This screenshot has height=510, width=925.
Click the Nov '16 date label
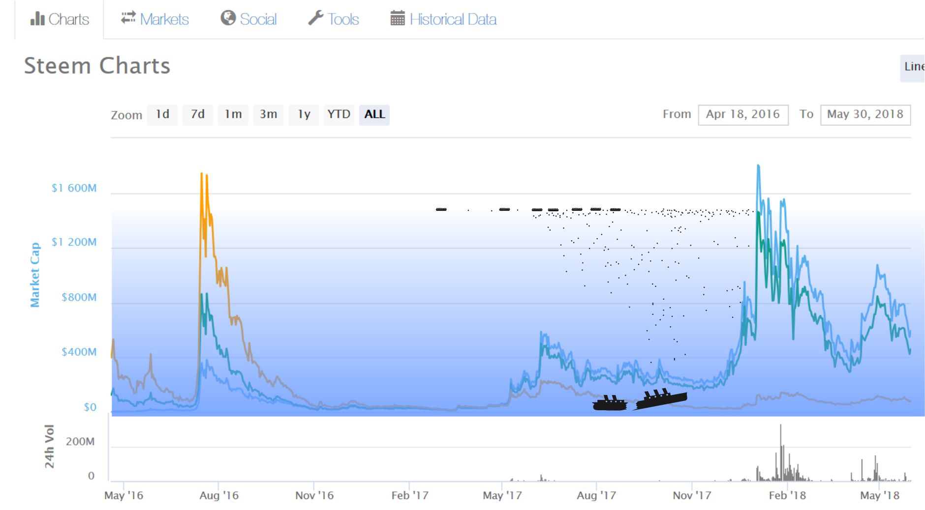(x=314, y=495)
